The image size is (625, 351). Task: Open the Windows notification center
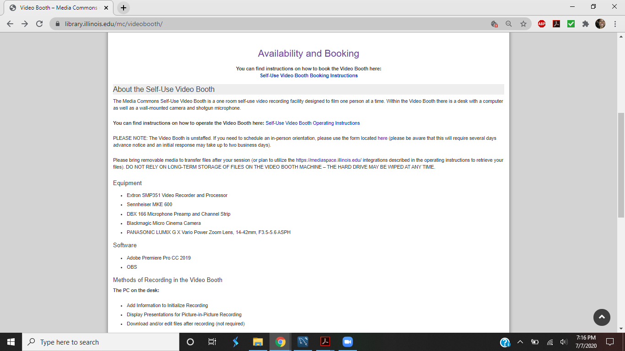click(x=609, y=342)
